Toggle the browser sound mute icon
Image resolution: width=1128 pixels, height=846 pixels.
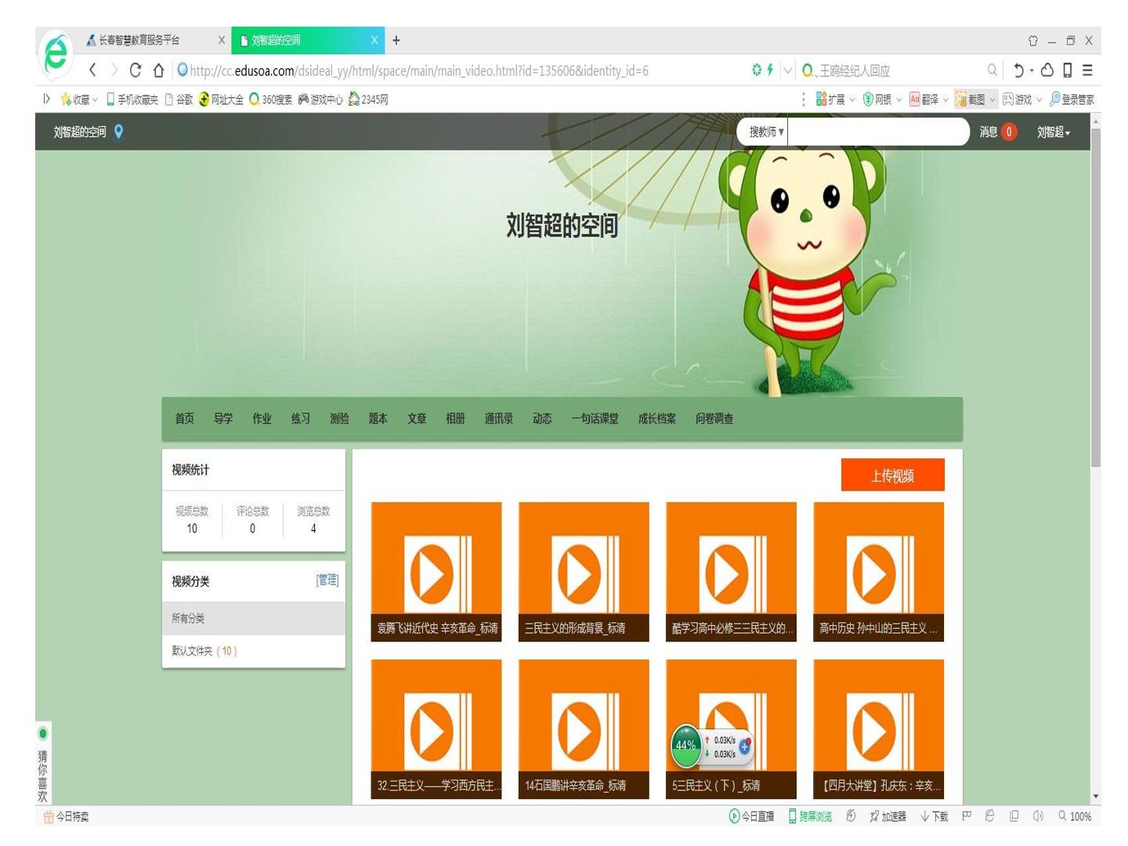pyautogui.click(x=1038, y=816)
